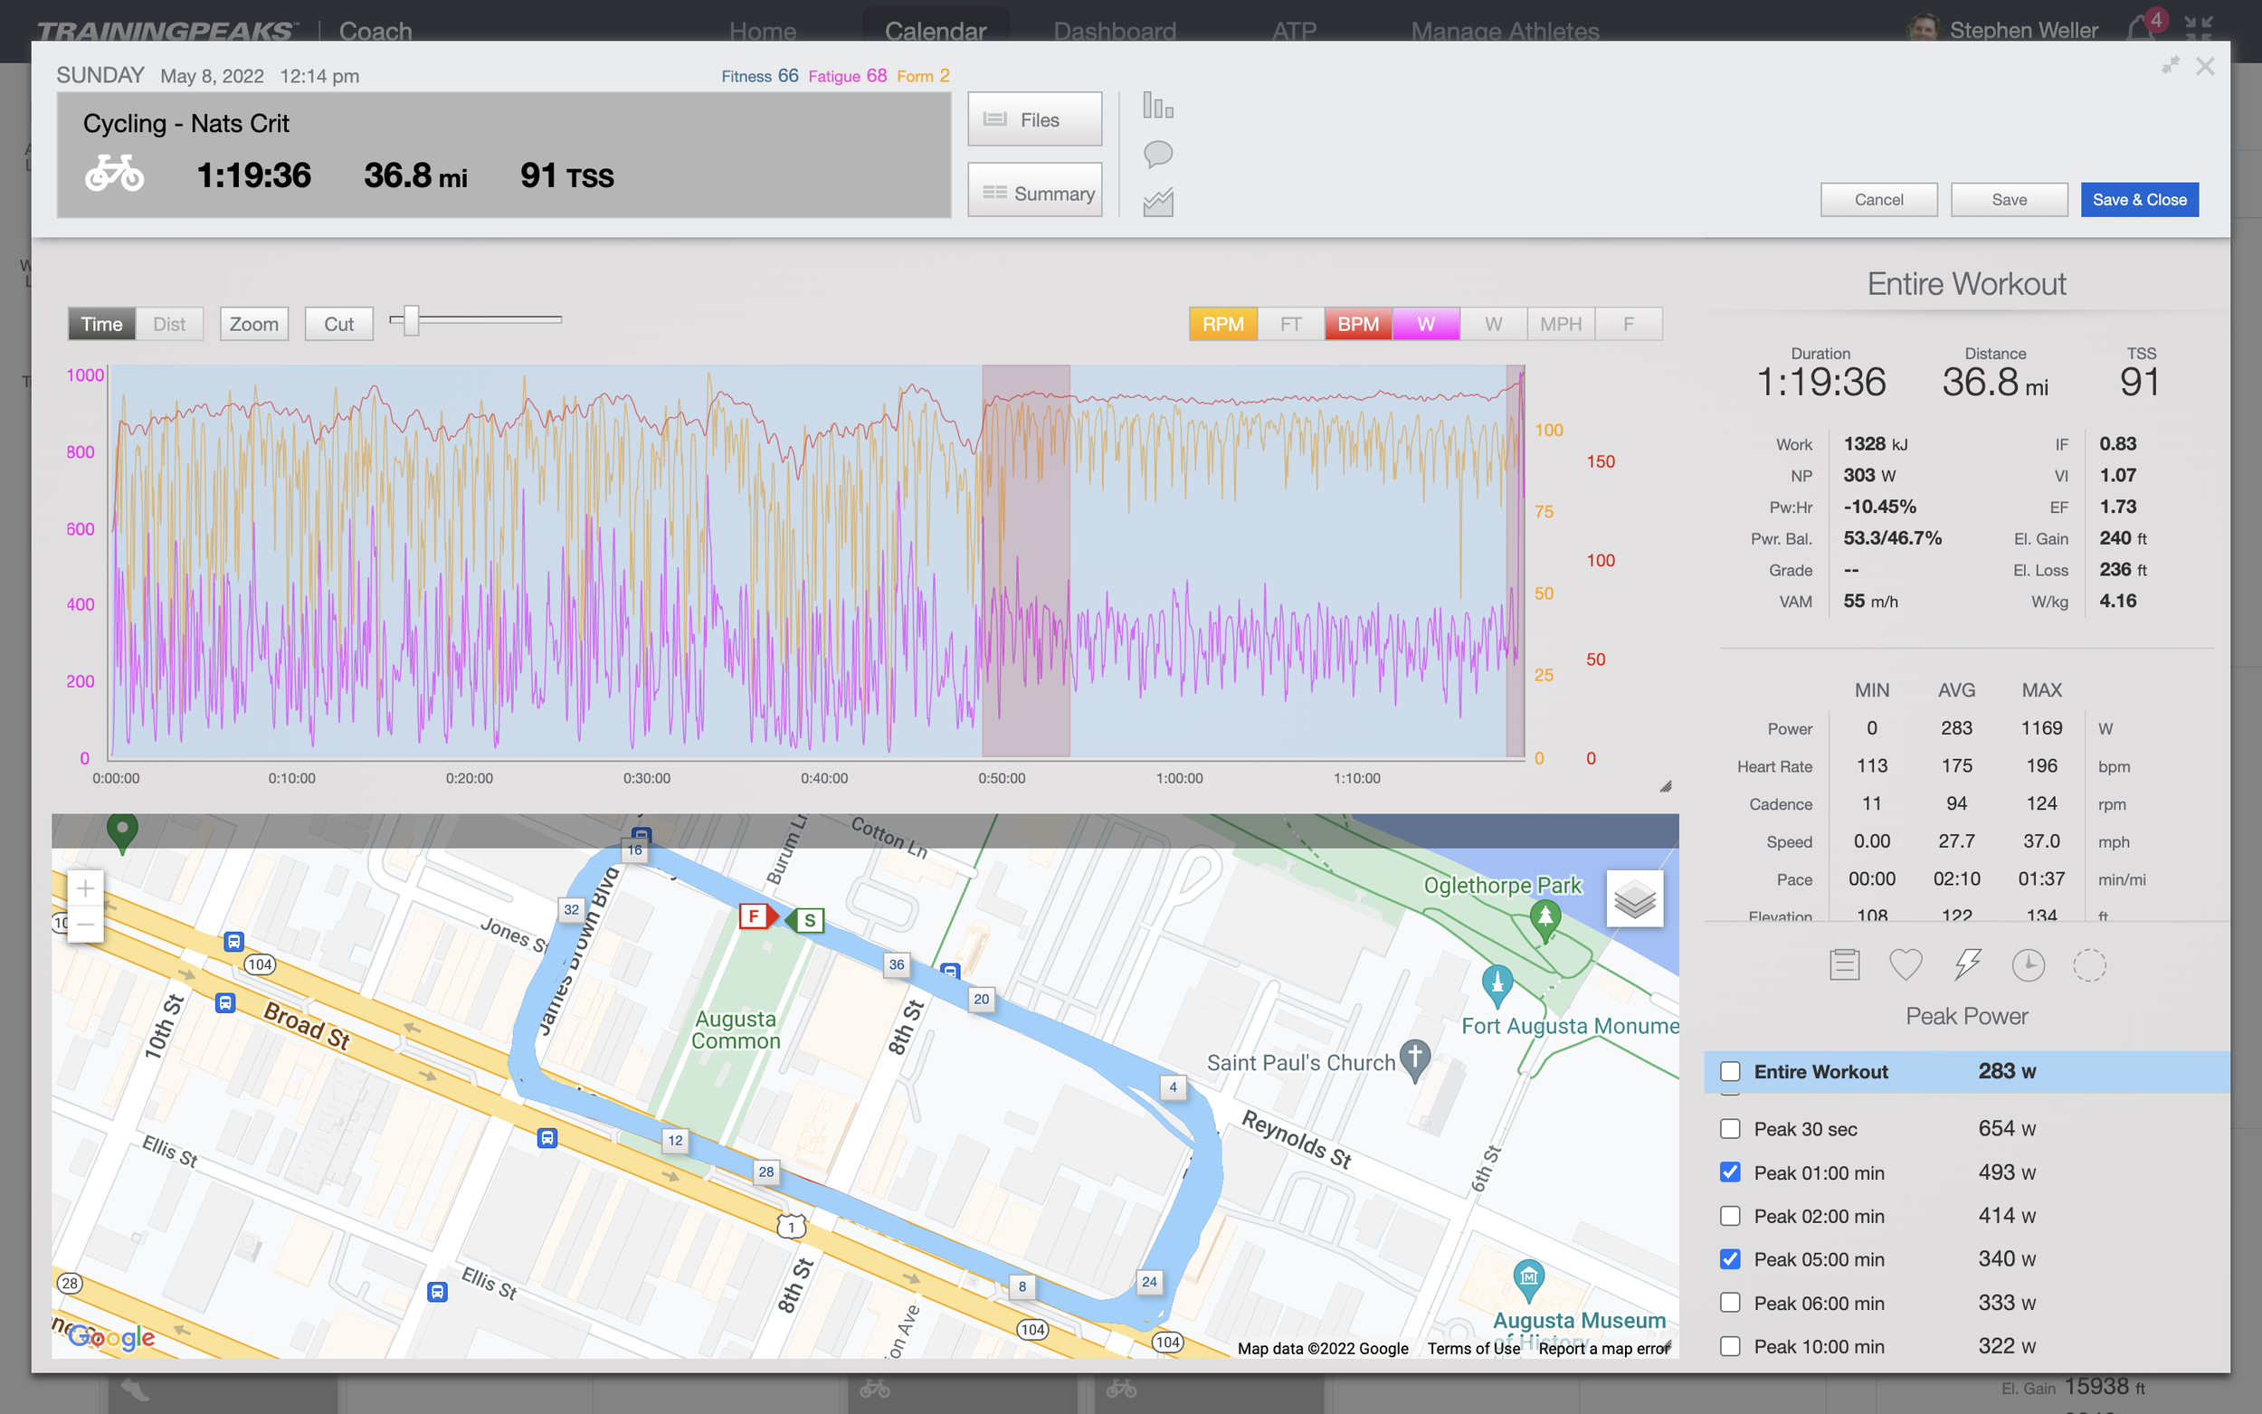Select the peak power lightning icon

click(x=1967, y=964)
